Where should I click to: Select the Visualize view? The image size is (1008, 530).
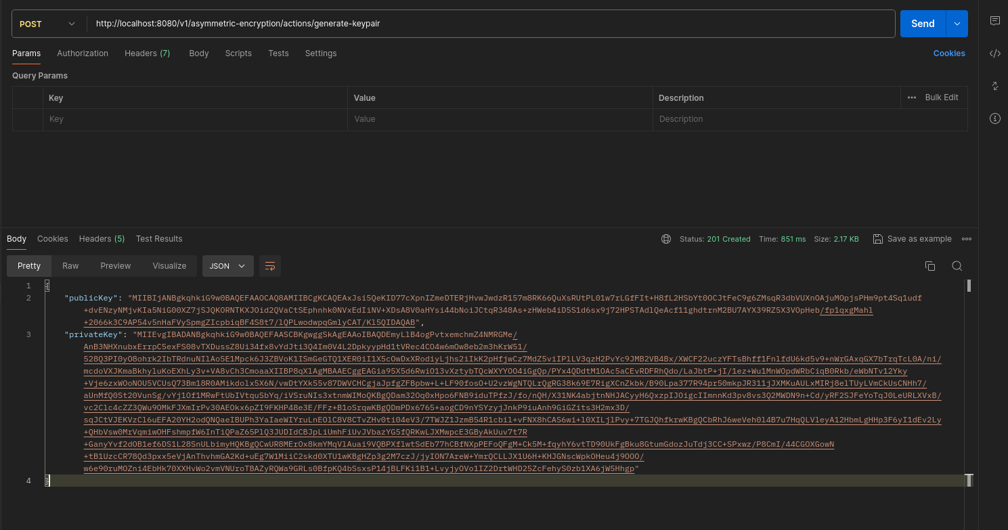(169, 266)
